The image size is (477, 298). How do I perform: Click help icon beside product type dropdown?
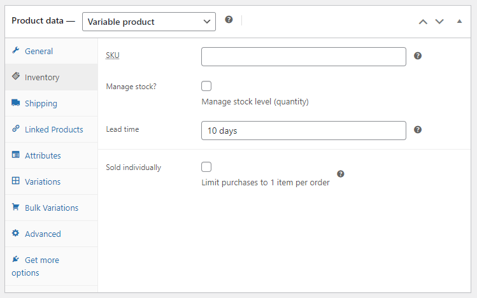pos(229,20)
